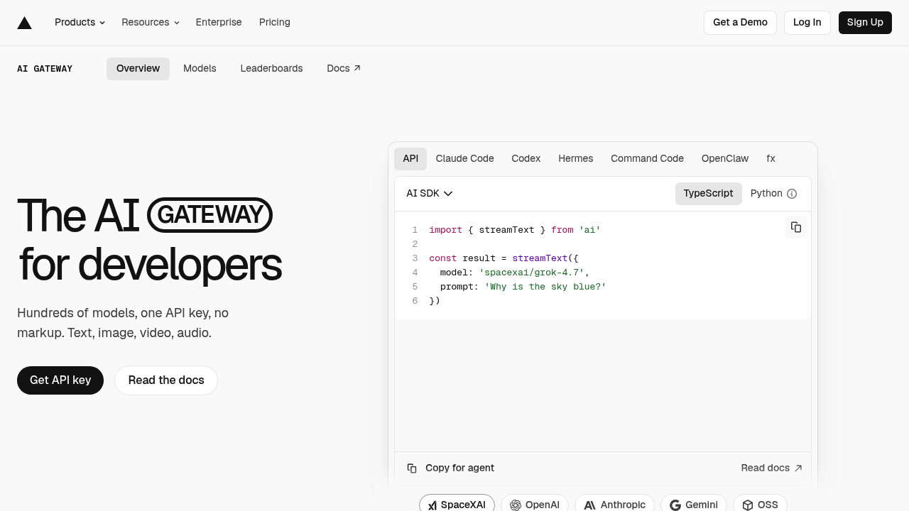Open the Read docs link
The height and width of the screenshot is (511, 909).
771,468
